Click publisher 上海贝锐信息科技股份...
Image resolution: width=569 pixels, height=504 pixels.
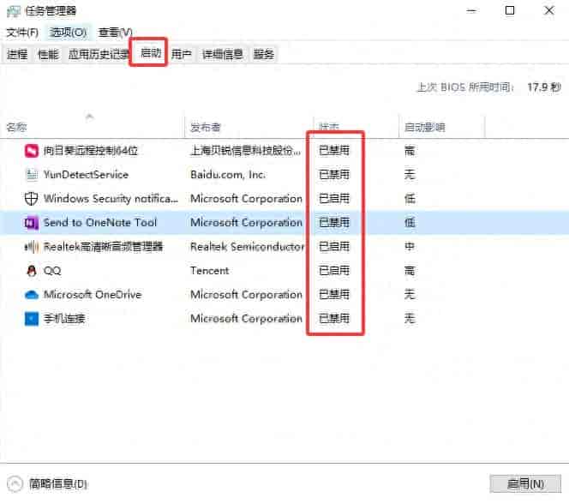coord(246,151)
